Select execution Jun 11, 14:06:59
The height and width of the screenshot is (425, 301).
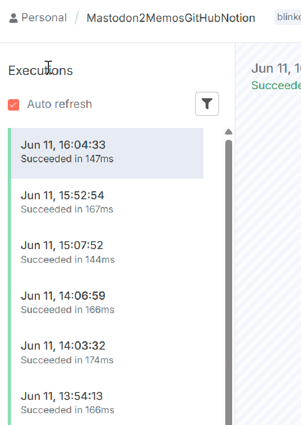click(107, 303)
